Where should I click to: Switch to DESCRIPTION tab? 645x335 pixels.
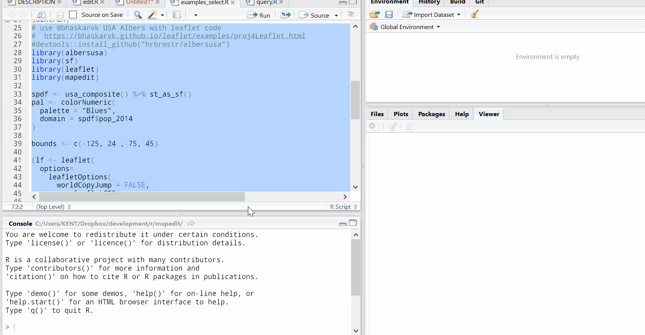pyautogui.click(x=36, y=2)
